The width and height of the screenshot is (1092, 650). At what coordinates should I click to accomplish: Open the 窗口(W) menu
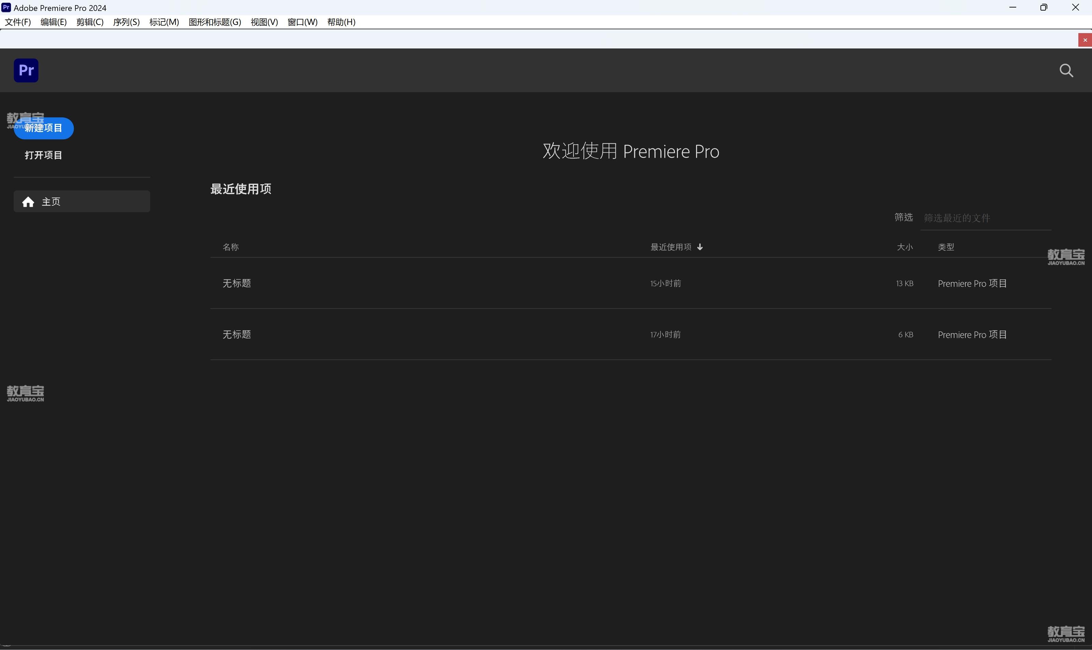[x=302, y=22]
